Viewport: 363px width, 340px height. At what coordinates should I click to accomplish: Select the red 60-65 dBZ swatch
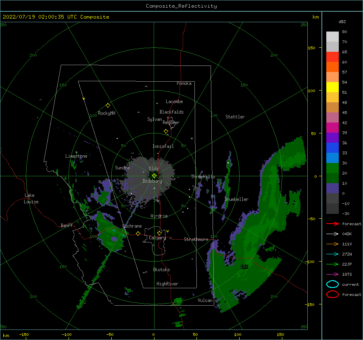[x=332, y=57]
